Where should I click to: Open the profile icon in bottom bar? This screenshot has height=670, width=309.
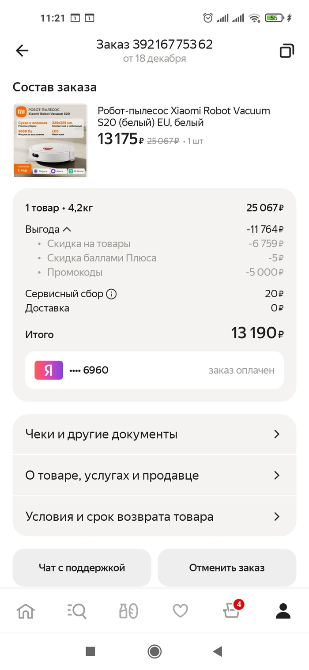283,611
